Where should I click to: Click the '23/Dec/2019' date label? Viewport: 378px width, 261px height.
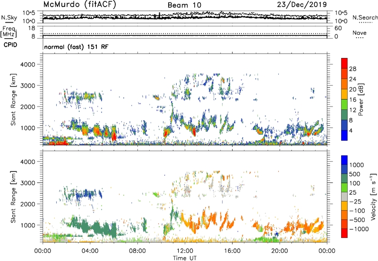pos(302,4)
